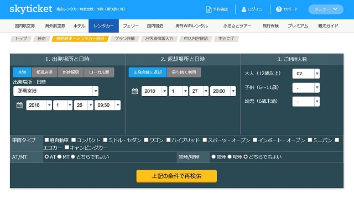Check the キャンピングカー vehicle type

tap(67, 148)
